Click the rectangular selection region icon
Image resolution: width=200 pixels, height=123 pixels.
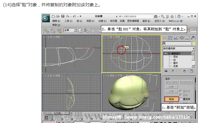93,31
